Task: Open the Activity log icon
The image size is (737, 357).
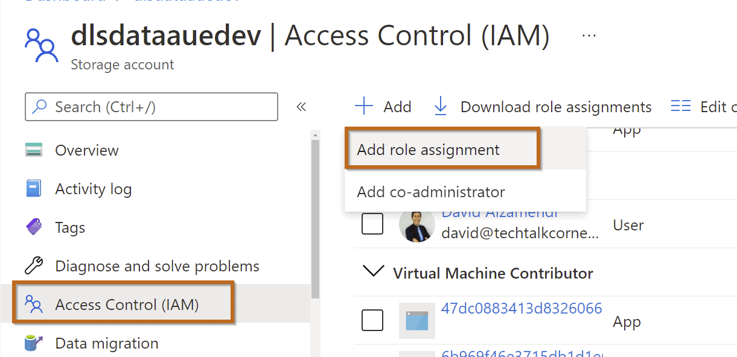Action: (34, 189)
